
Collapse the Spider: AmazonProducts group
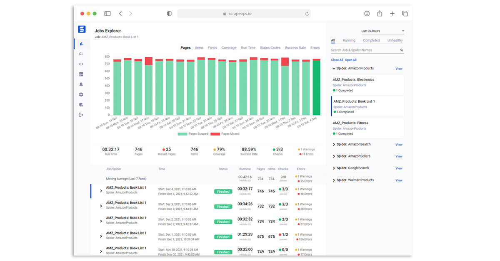pyautogui.click(x=334, y=69)
